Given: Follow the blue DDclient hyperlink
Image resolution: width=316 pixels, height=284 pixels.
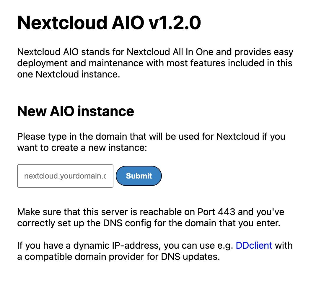Looking at the screenshot, I should point(253,245).
